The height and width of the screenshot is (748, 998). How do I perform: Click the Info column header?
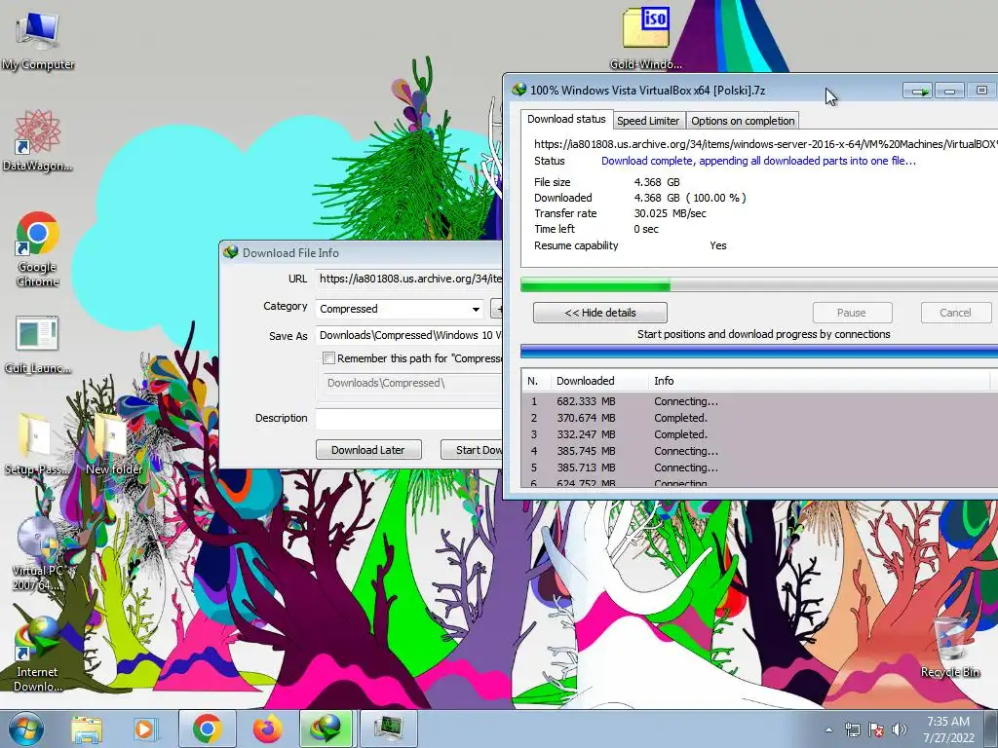820,381
